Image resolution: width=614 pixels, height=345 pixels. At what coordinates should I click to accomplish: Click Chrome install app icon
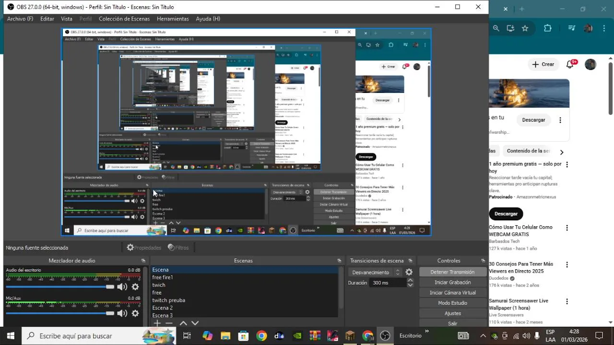point(510,28)
